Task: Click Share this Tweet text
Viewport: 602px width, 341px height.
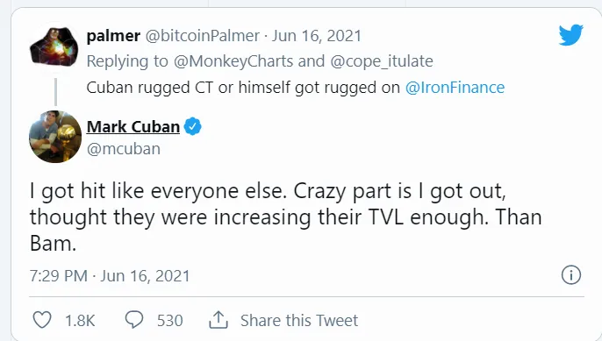Action: tap(299, 320)
